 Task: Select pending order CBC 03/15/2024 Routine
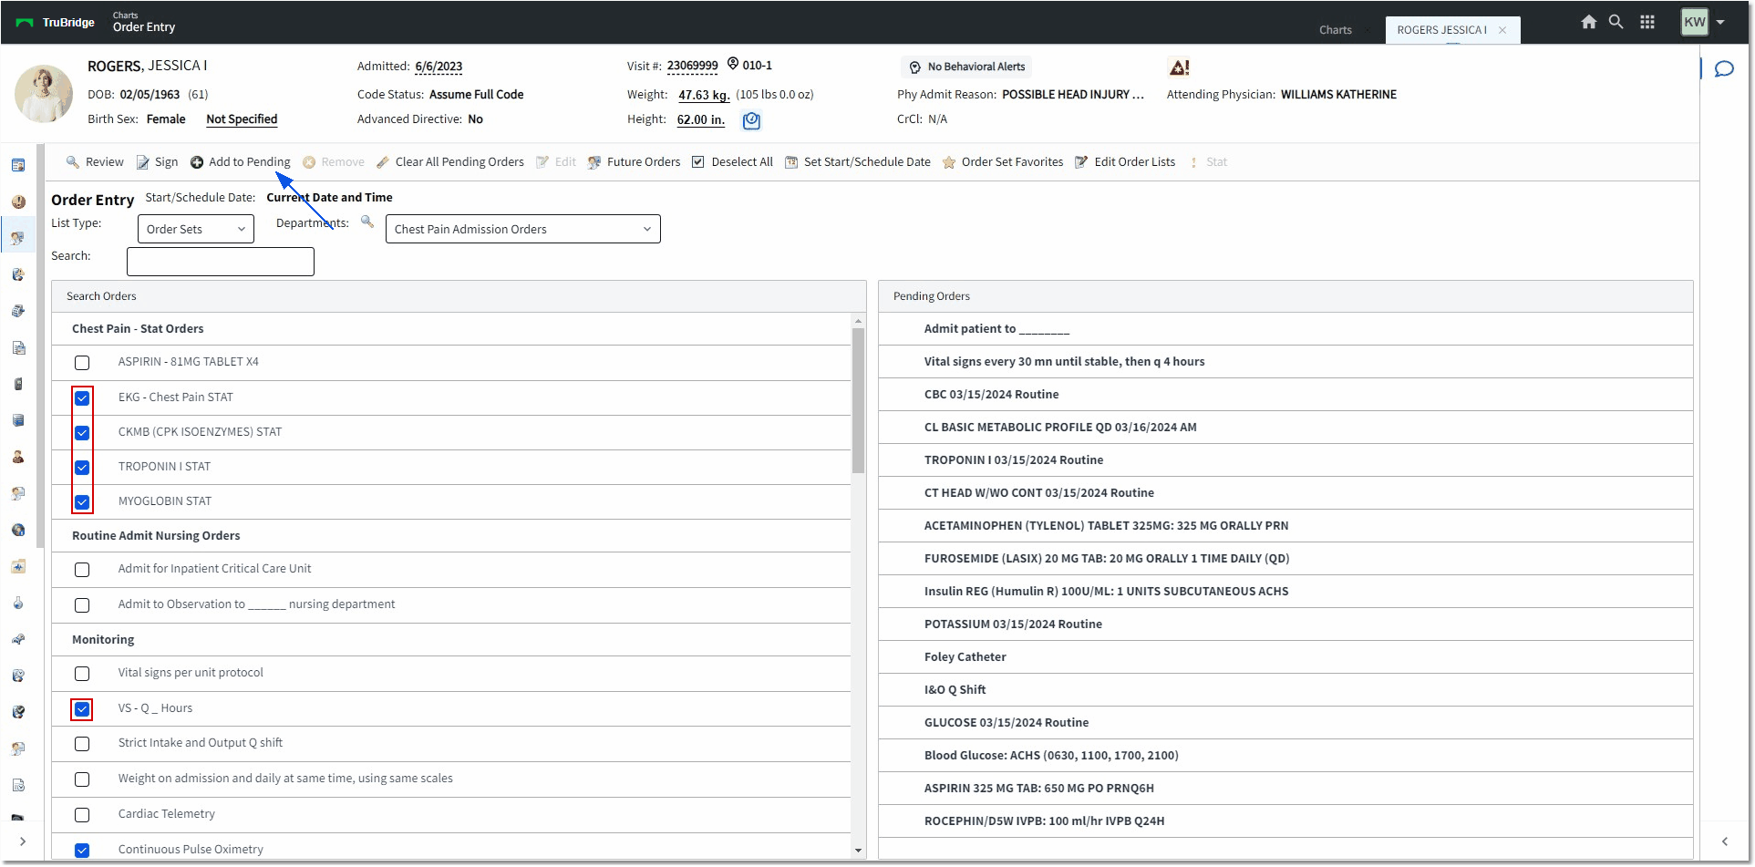pos(1285,395)
